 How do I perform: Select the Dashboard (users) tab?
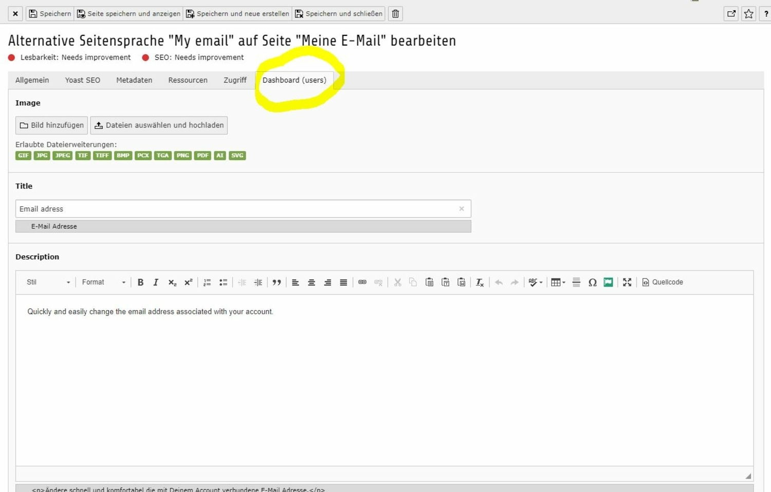(x=295, y=80)
